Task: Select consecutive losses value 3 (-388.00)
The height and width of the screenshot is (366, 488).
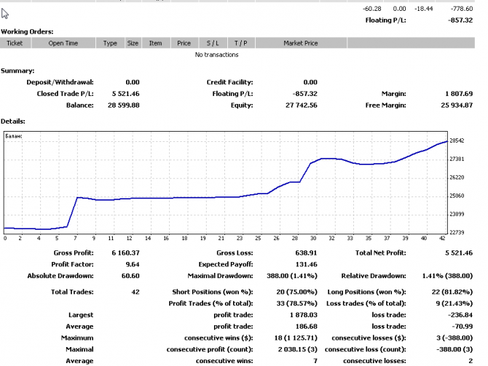Action: (454, 338)
